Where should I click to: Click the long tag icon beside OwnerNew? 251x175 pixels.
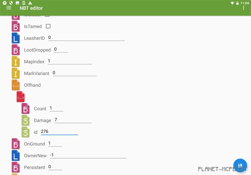point(16,156)
